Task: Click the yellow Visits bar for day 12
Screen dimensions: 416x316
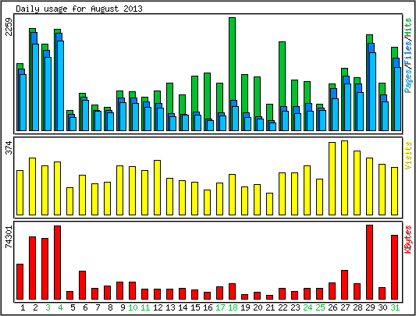Action: pyautogui.click(x=158, y=187)
